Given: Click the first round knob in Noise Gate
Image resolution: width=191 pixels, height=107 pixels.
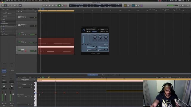Looking at the screenshot, I should tap(95, 37).
